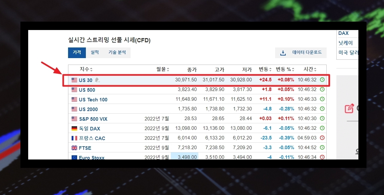
Task: Click US 500 percent change +0.05%
Action: tap(286, 89)
